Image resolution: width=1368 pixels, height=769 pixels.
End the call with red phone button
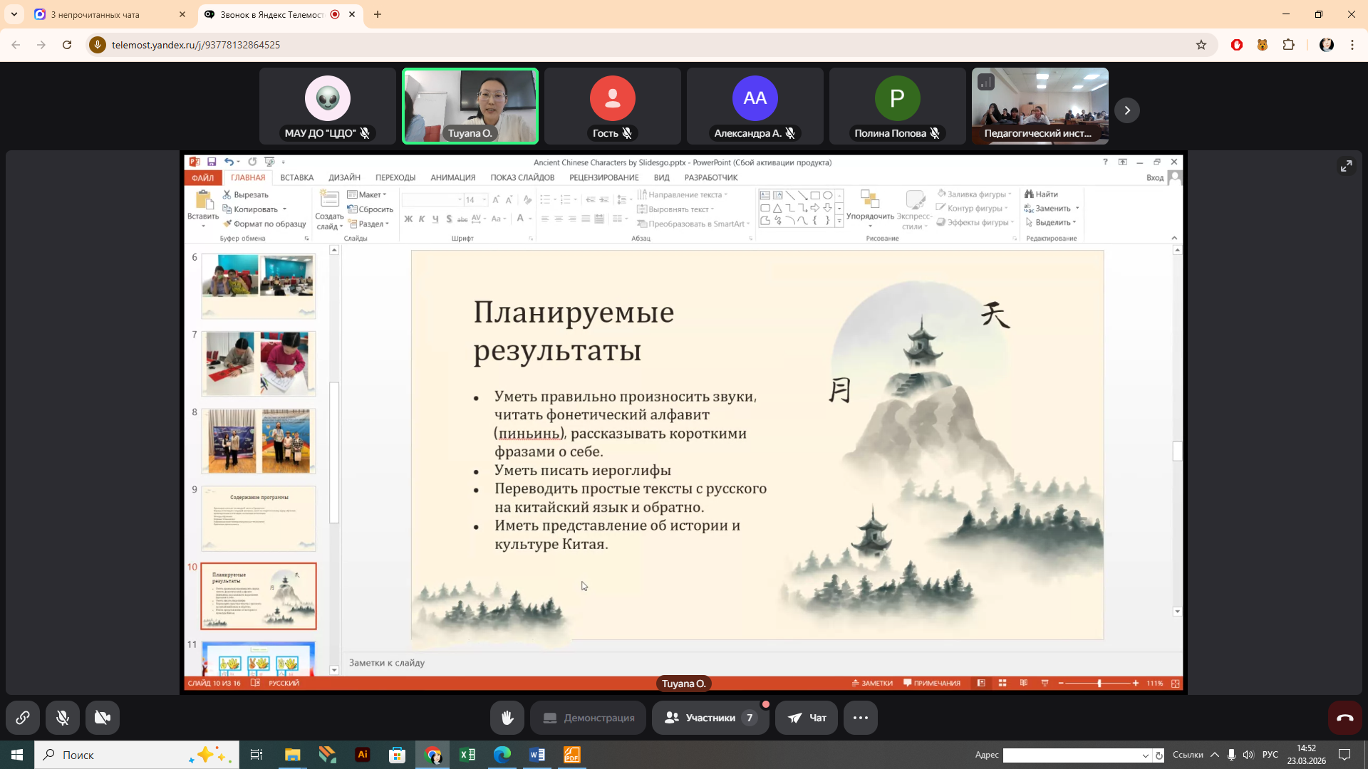[x=1344, y=718]
